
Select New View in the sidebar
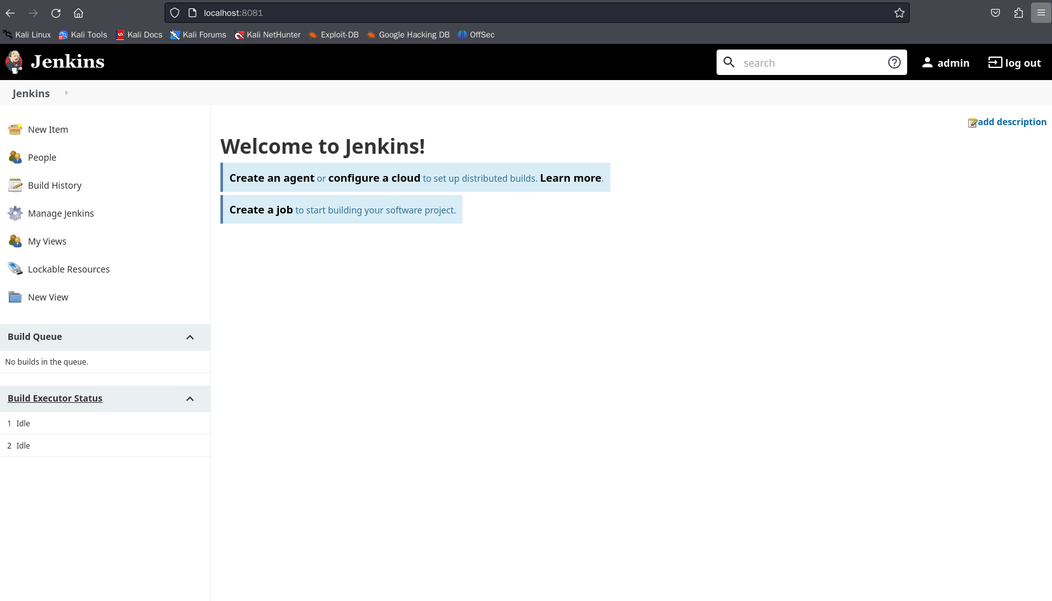(48, 297)
